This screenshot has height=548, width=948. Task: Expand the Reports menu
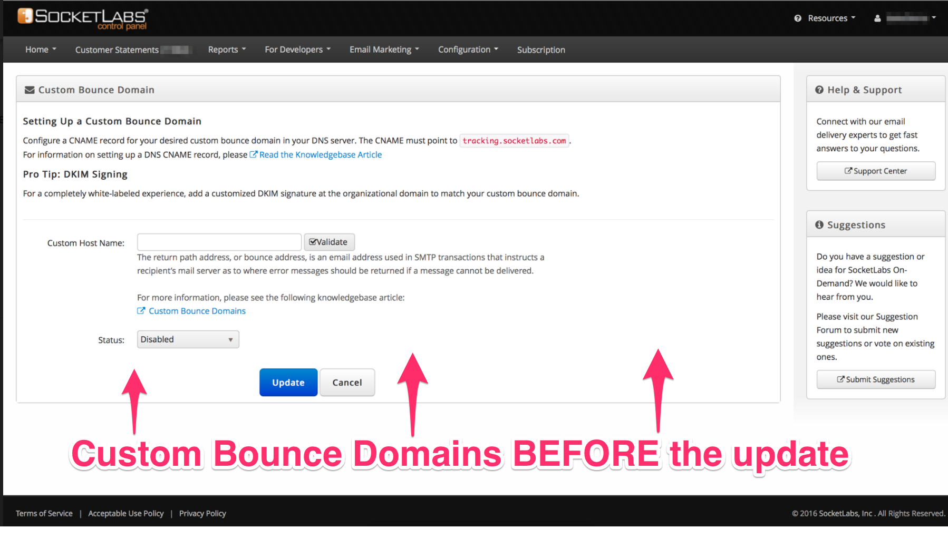click(x=227, y=50)
